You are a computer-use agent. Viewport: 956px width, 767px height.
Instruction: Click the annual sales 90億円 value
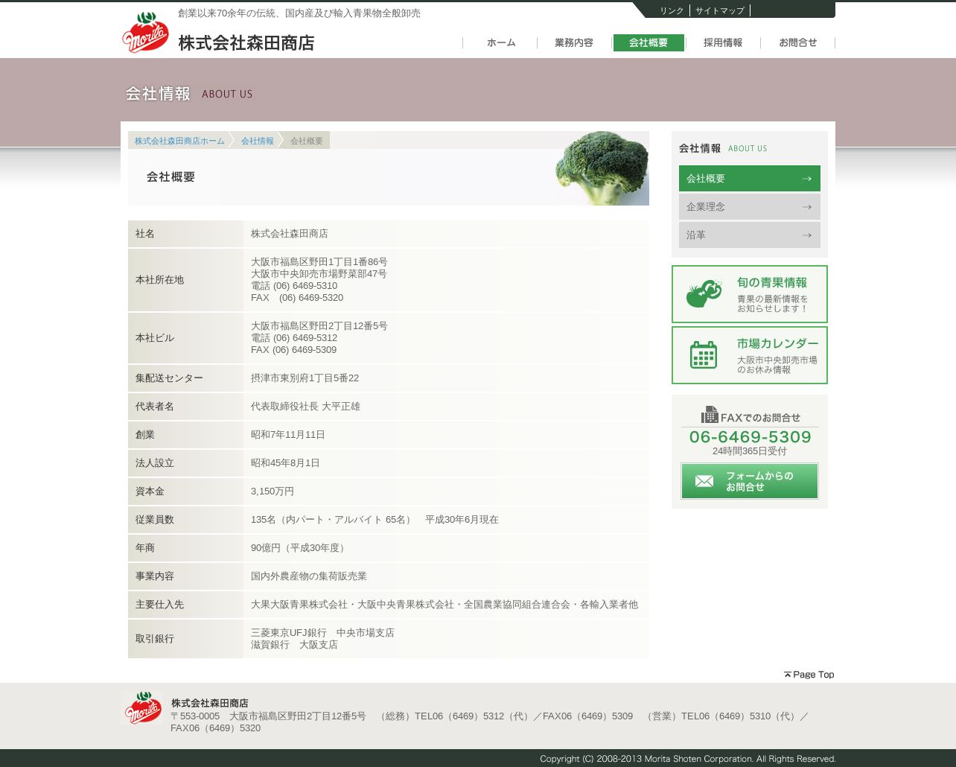click(x=299, y=548)
